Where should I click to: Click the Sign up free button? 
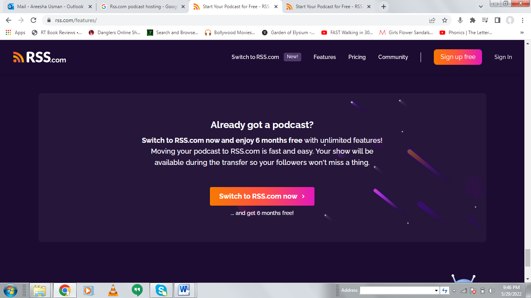pyautogui.click(x=458, y=57)
